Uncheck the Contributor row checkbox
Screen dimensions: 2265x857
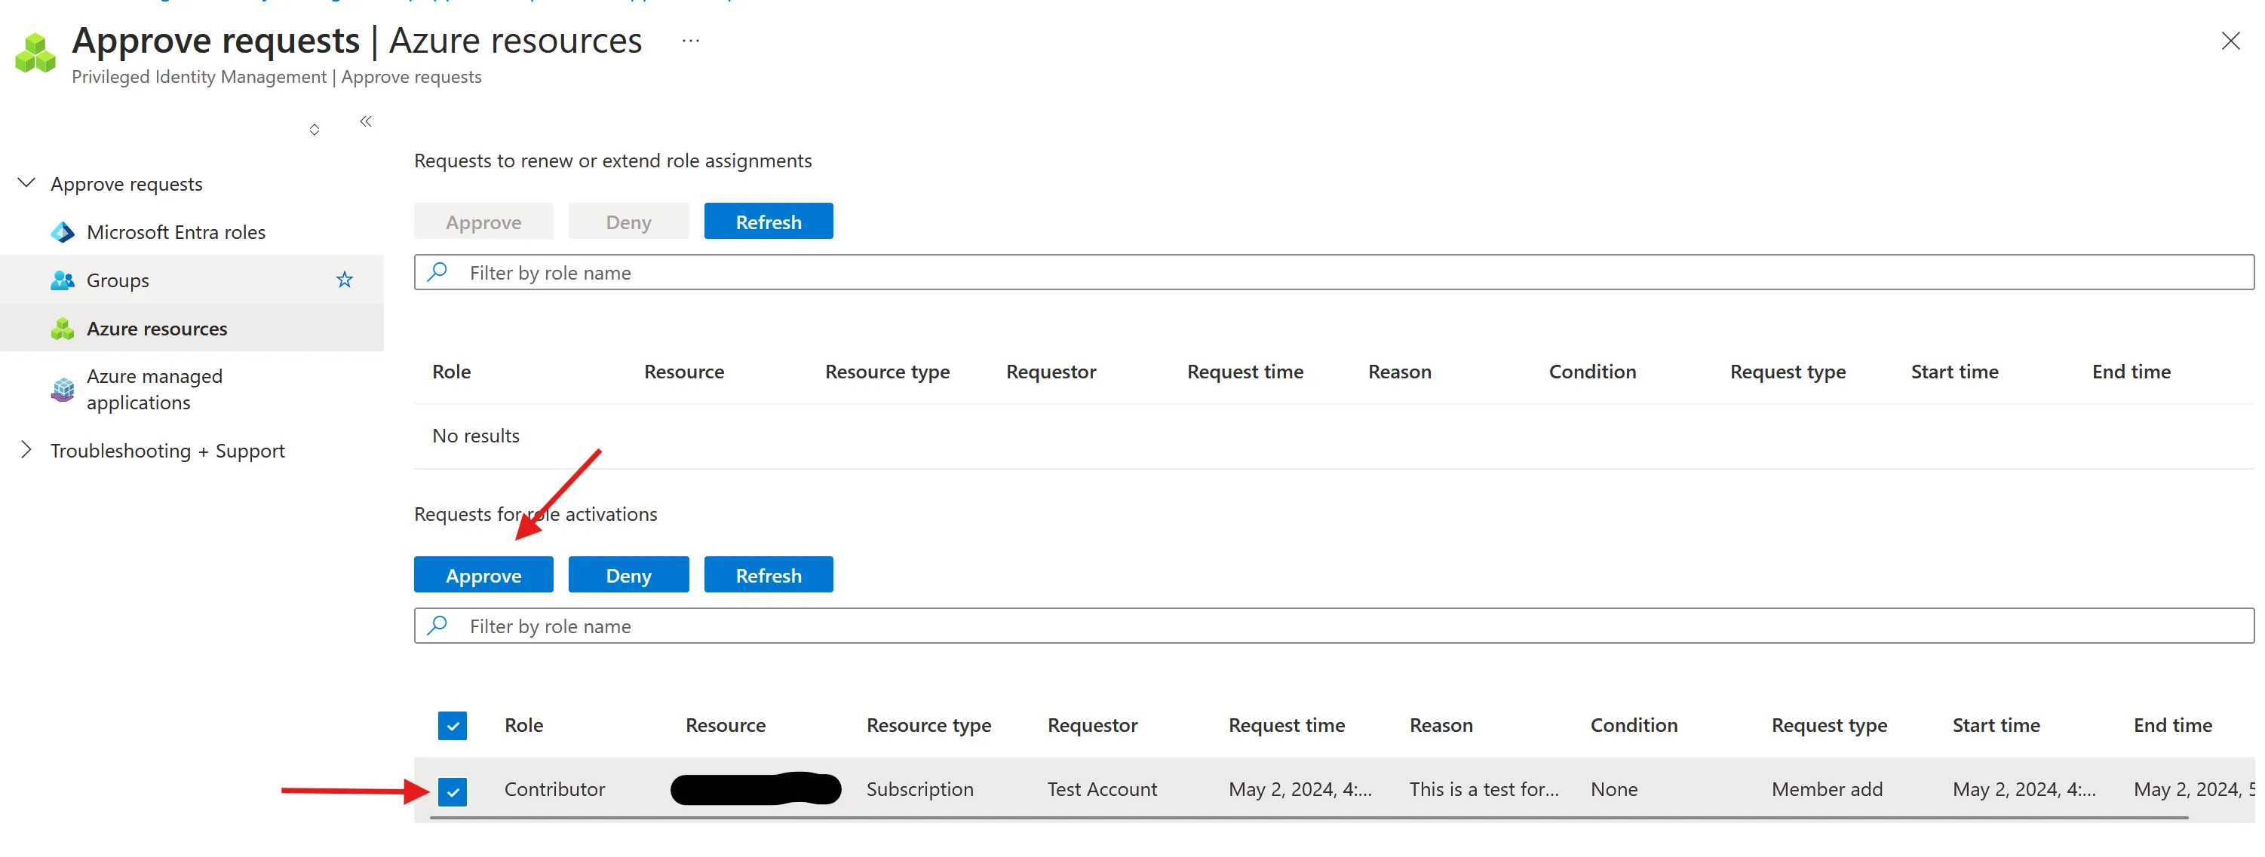point(452,791)
